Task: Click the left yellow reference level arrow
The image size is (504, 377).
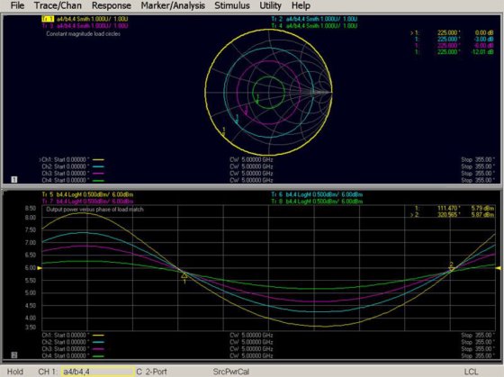Action: (40, 268)
